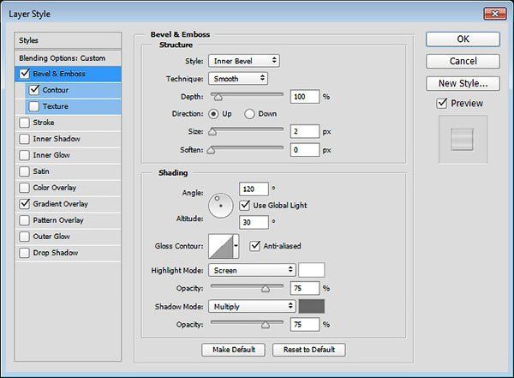The width and height of the screenshot is (514, 378).
Task: Click the Shadow Opacity slider handle
Action: [266, 325]
